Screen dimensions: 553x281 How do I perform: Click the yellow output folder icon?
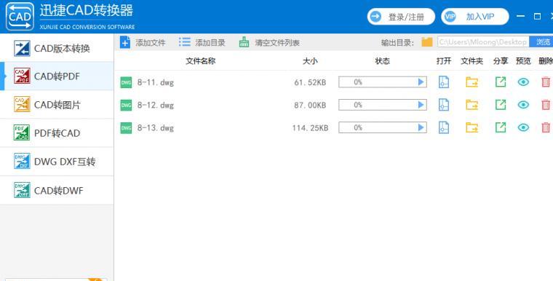[426, 42]
